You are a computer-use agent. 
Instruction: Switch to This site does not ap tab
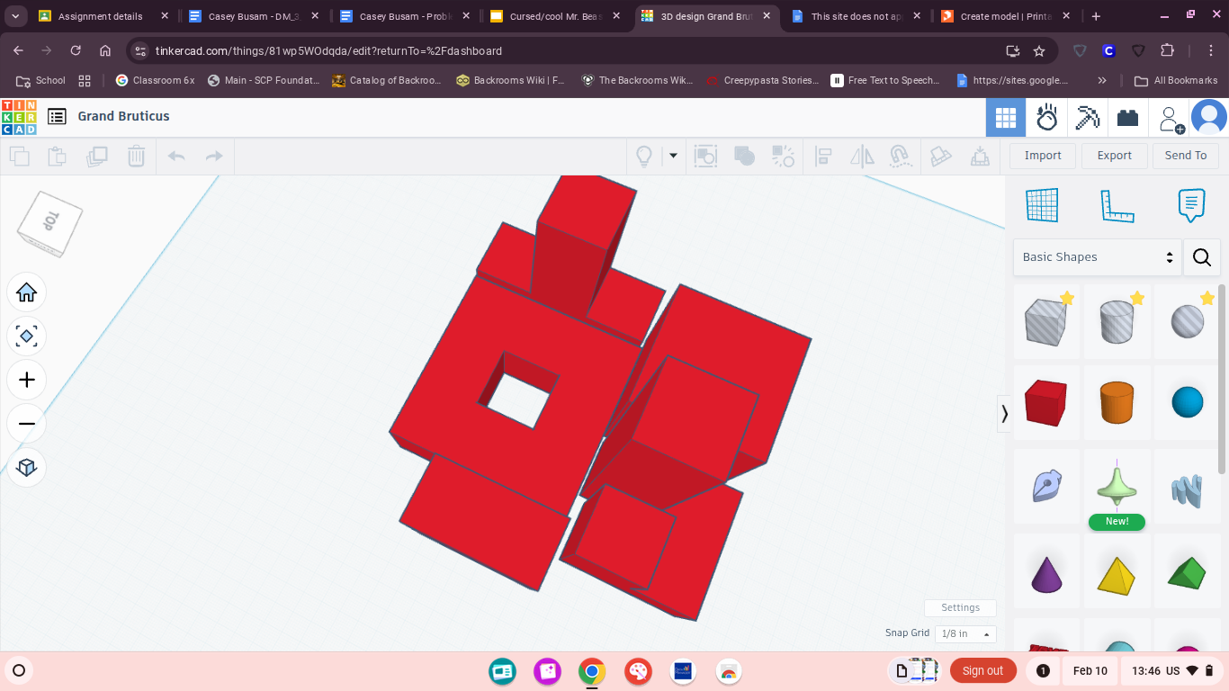pos(856,16)
